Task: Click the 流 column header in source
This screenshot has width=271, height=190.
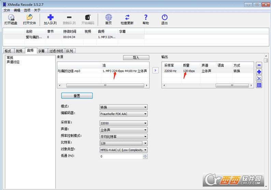Action: 125,65
